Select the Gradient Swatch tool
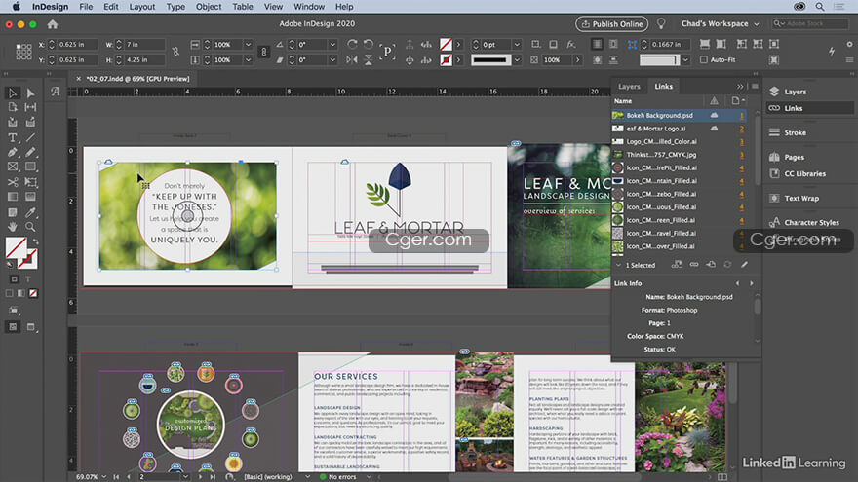 coord(13,197)
